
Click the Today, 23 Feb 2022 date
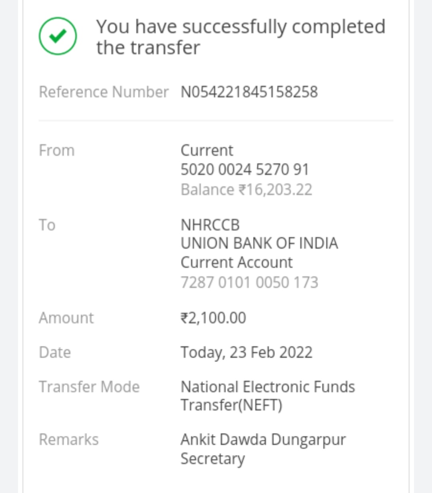pos(246,353)
